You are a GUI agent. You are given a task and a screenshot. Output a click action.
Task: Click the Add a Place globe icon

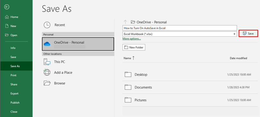[x=47, y=72]
